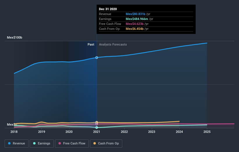Click the 2018 x-axis label
The width and height of the screenshot is (239, 152).
tap(14, 132)
